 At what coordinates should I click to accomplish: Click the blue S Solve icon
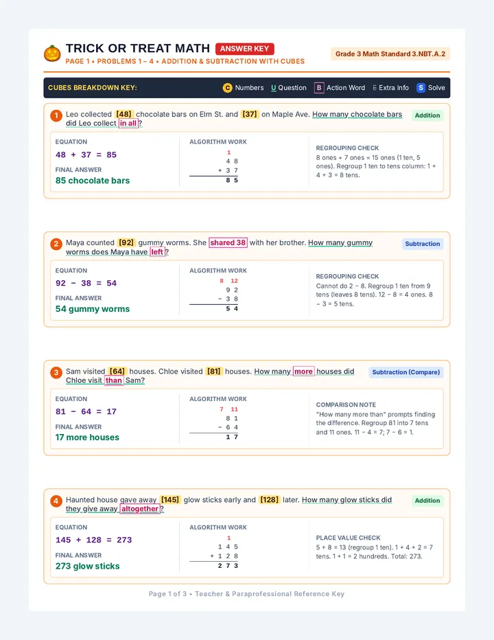421,88
